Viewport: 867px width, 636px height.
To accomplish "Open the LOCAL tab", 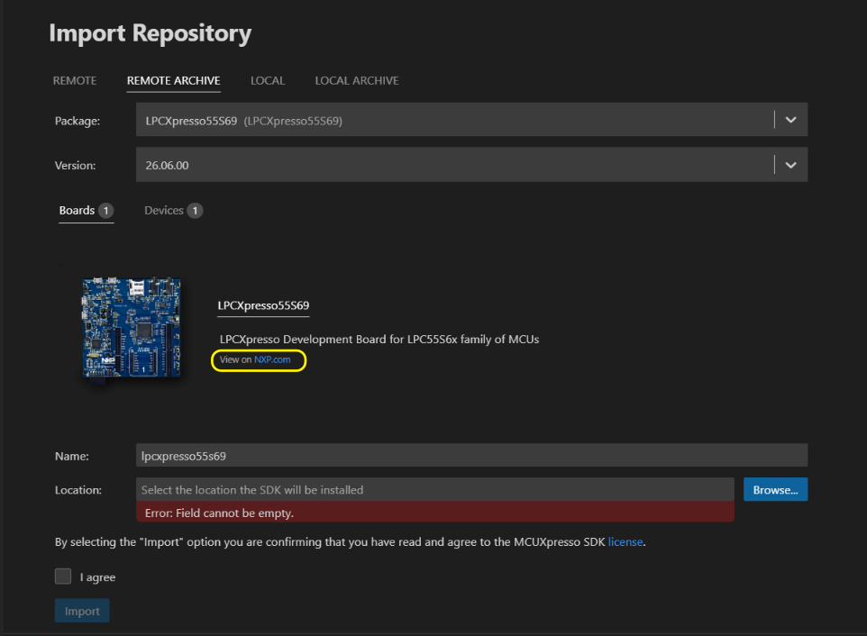I will coord(268,81).
